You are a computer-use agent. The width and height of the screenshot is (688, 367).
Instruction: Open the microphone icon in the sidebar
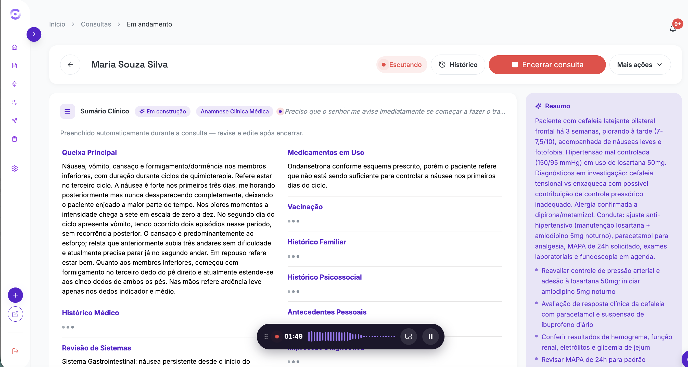pyautogui.click(x=15, y=84)
